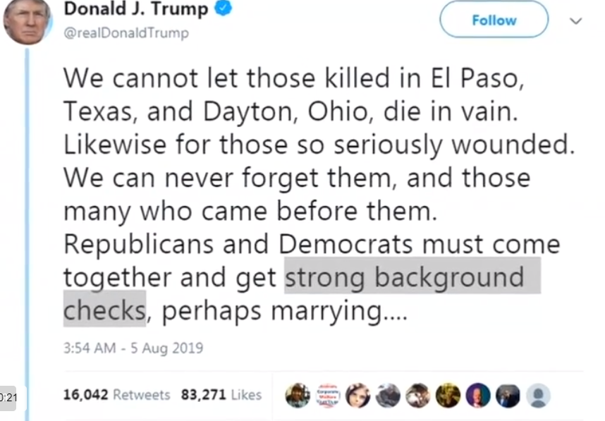The image size is (605, 421).
Task: Select the first liker avatar in the row
Action: [x=298, y=396]
